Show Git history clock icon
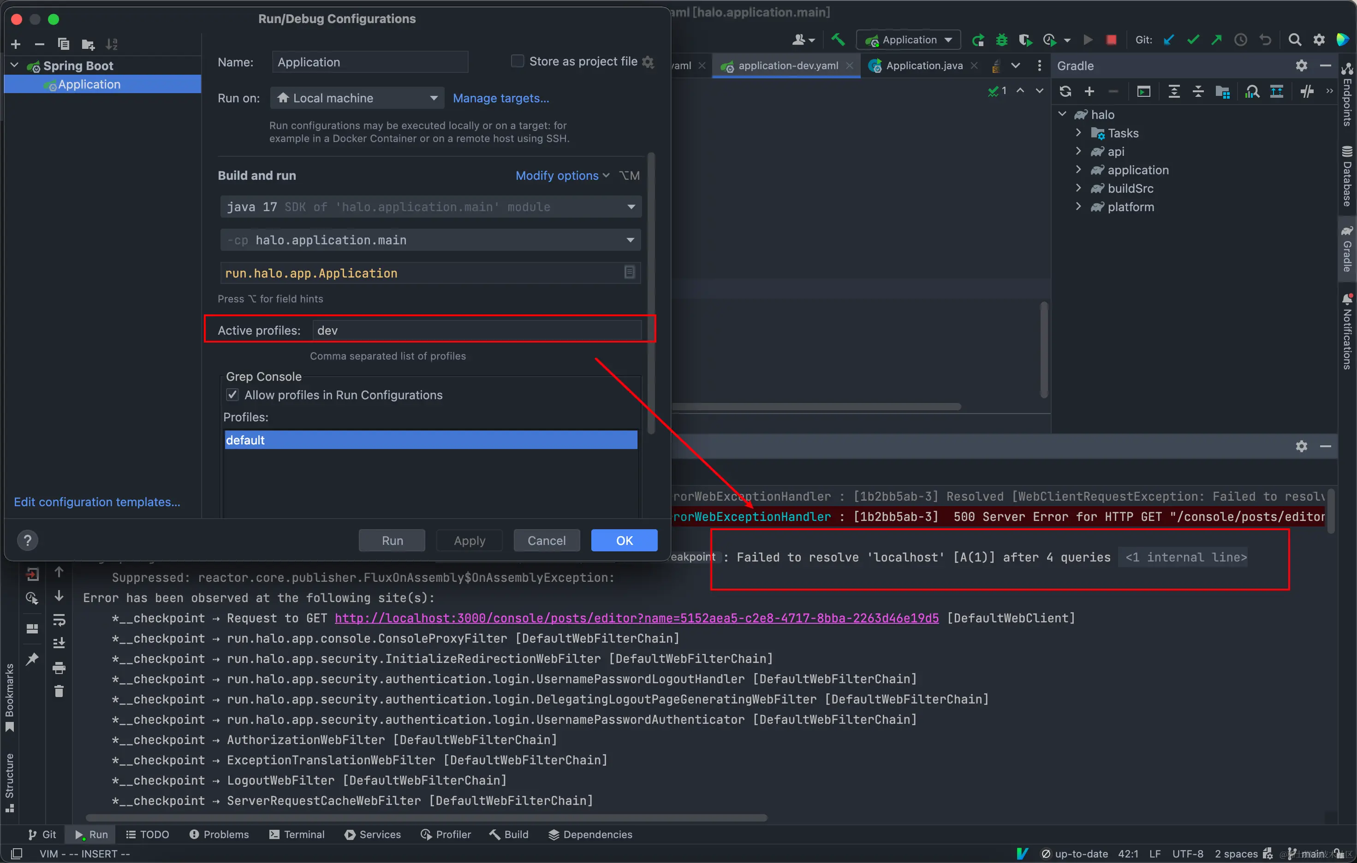This screenshot has width=1357, height=863. pos(1240,40)
